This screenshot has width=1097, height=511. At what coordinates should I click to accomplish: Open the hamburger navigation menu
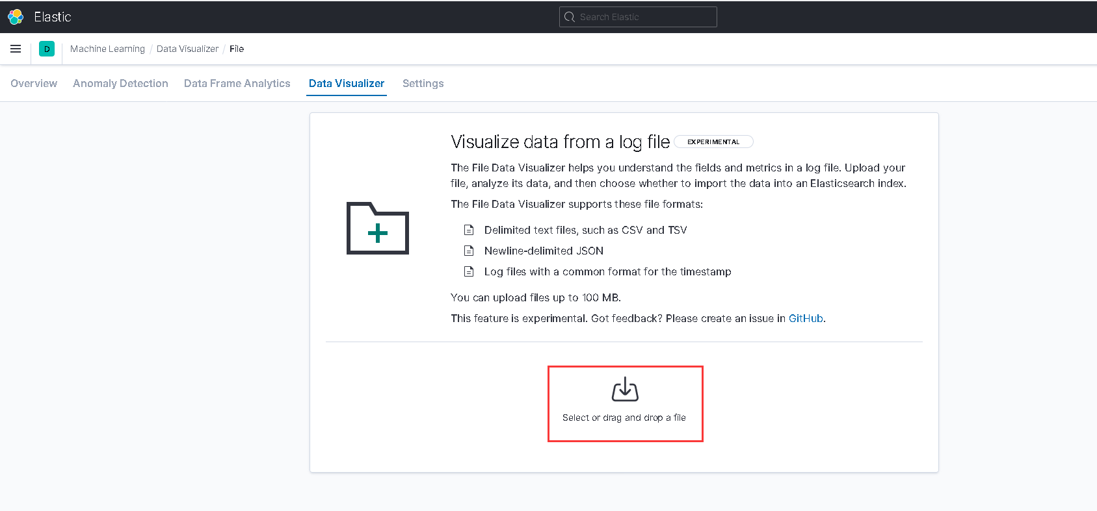16,49
